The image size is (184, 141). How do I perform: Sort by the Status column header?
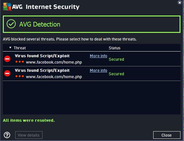coord(115,48)
